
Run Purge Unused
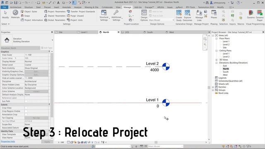pos(75,16)
